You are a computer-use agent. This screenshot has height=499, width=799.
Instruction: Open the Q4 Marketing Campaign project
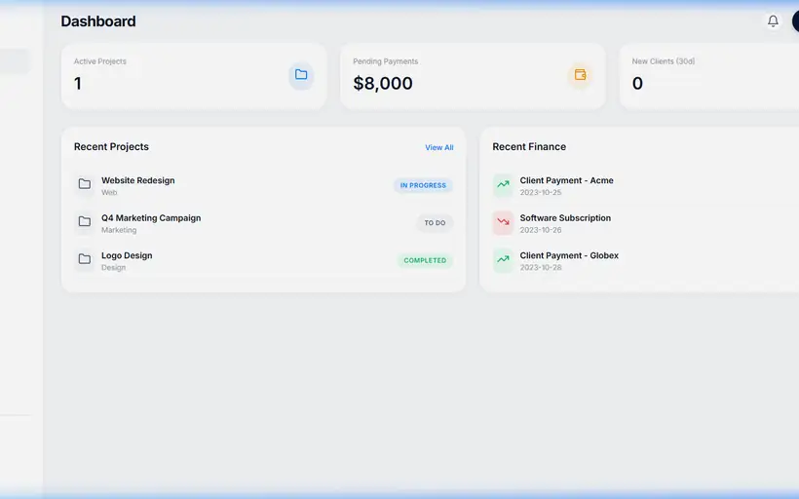151,218
